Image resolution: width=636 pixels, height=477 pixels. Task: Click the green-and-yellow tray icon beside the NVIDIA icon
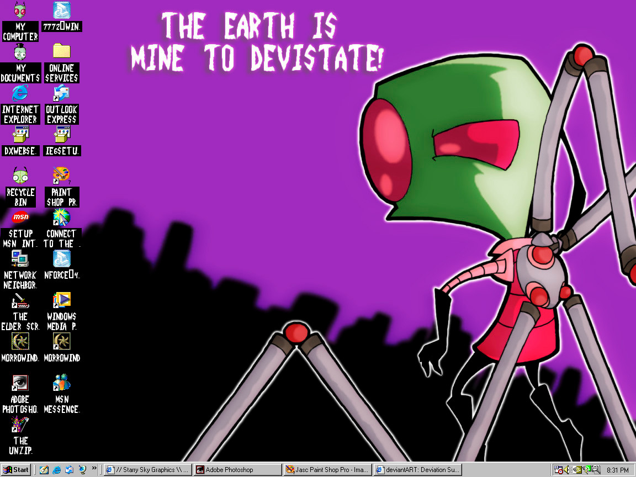[x=586, y=470]
